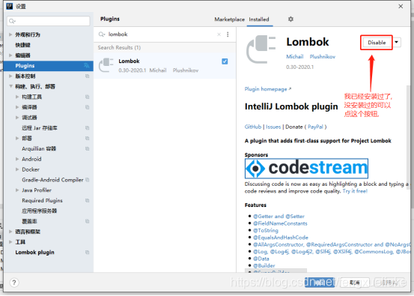The height and width of the screenshot is (296, 414).
Task: Click the project-level icon beside 编译器
Action: click(x=87, y=107)
